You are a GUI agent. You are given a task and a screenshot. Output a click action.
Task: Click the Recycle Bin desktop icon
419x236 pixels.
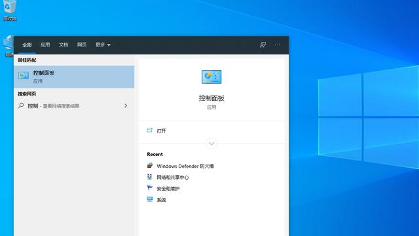[x=10, y=10]
